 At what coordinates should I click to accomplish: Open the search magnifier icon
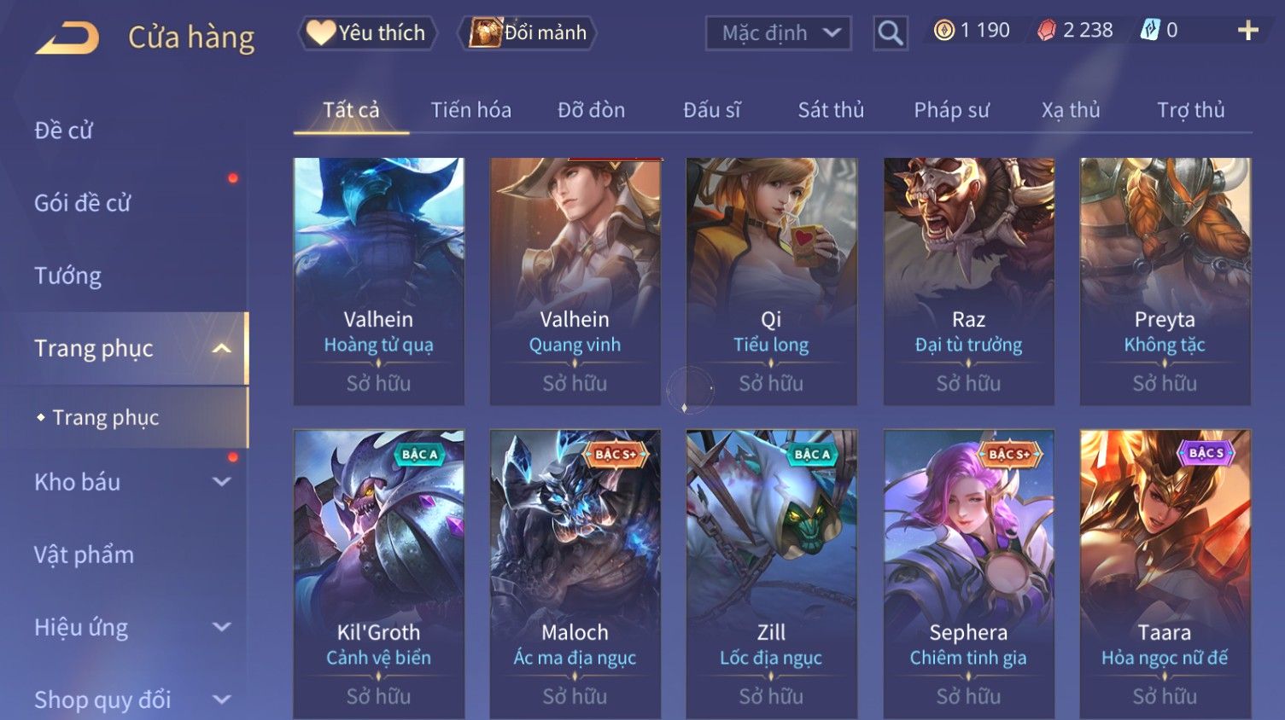tap(890, 33)
